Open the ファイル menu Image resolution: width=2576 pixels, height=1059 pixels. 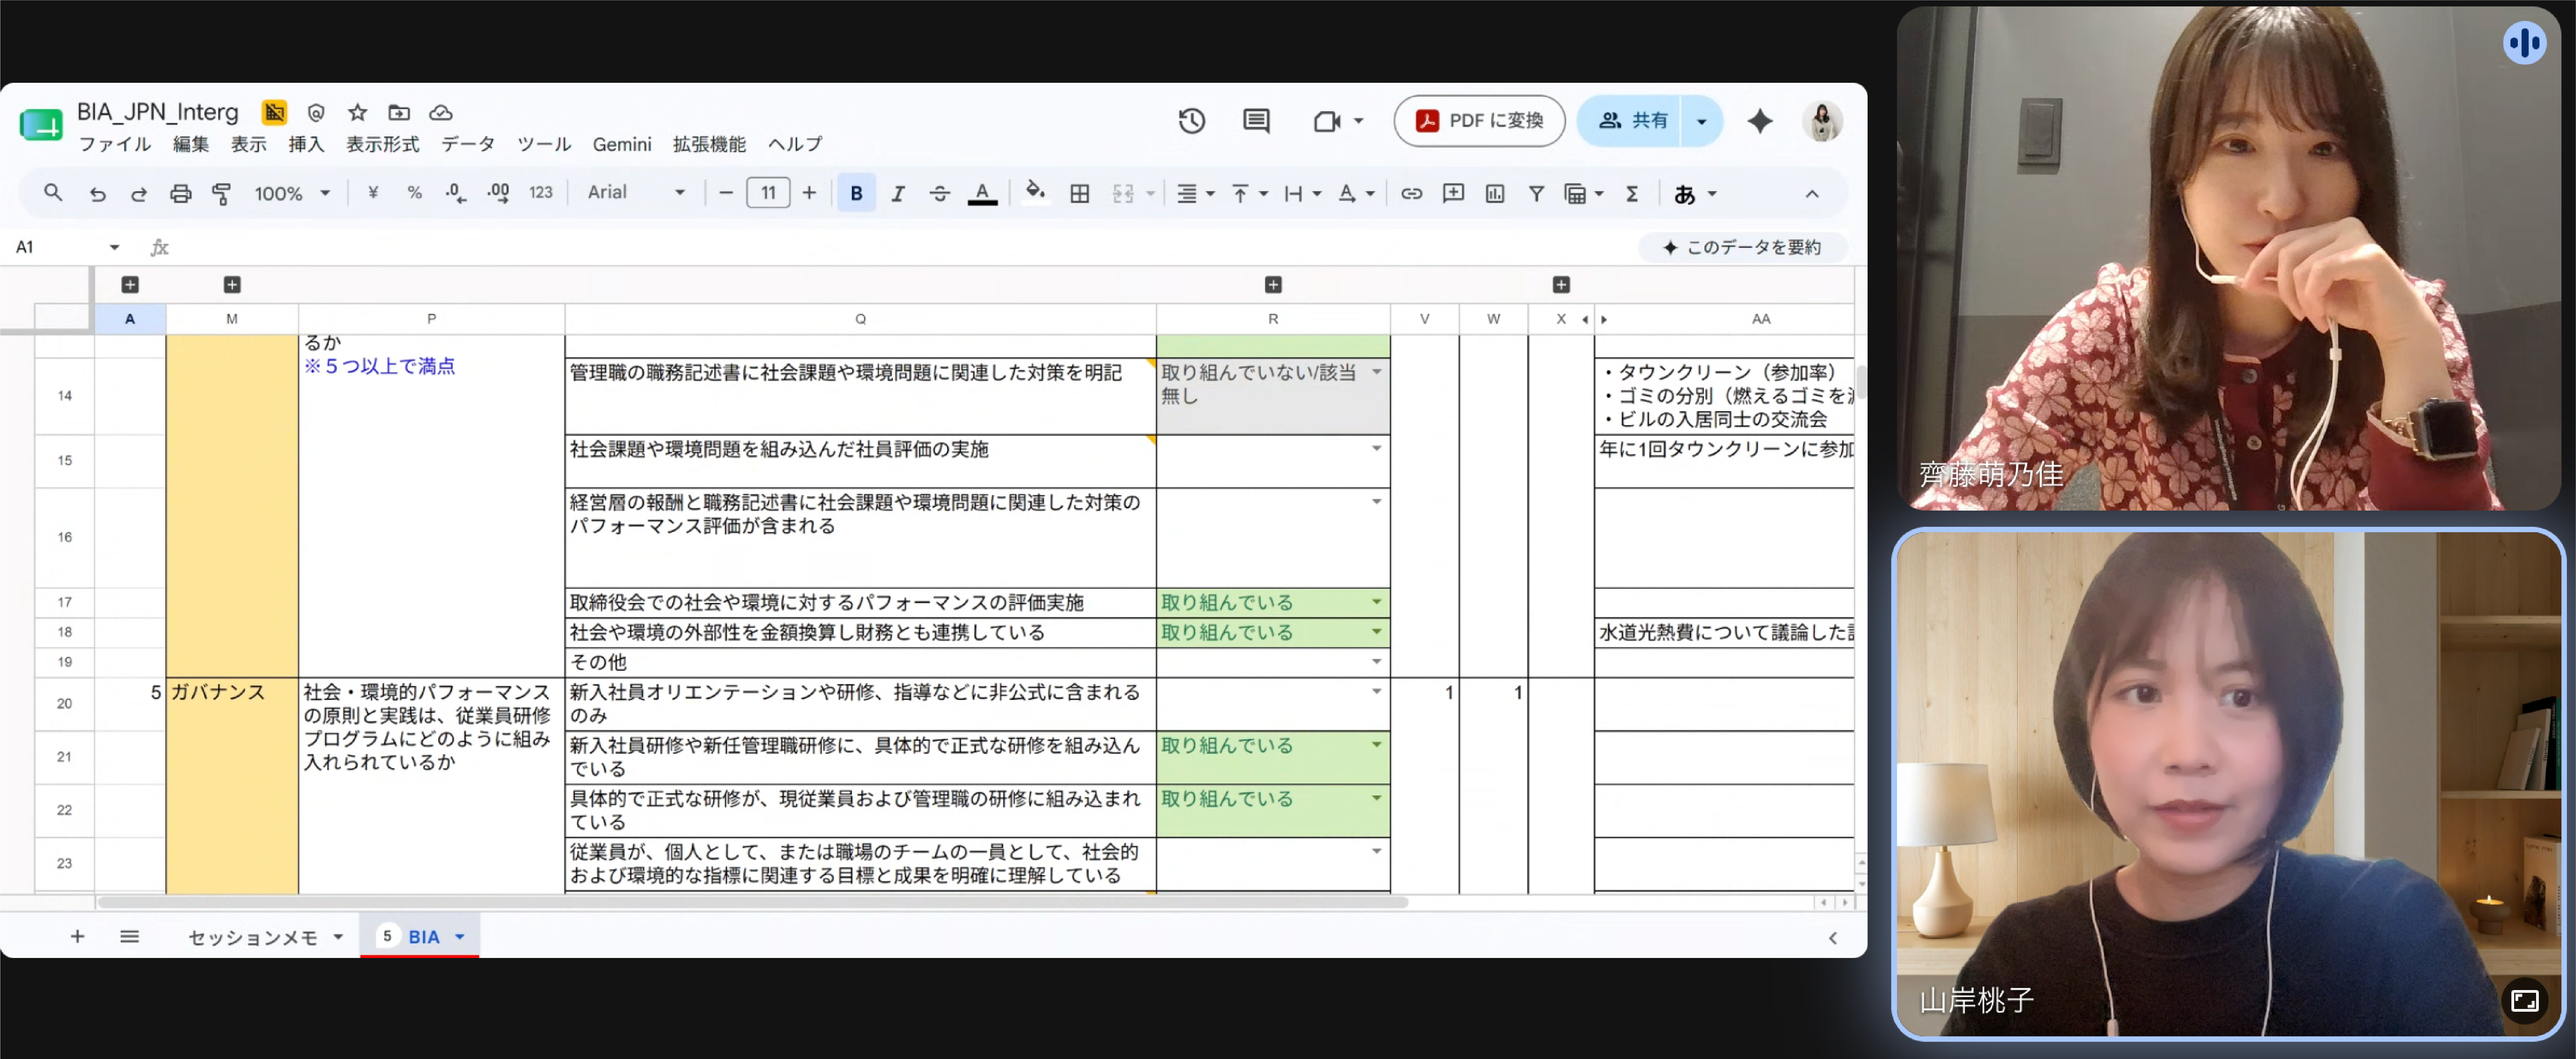click(115, 145)
